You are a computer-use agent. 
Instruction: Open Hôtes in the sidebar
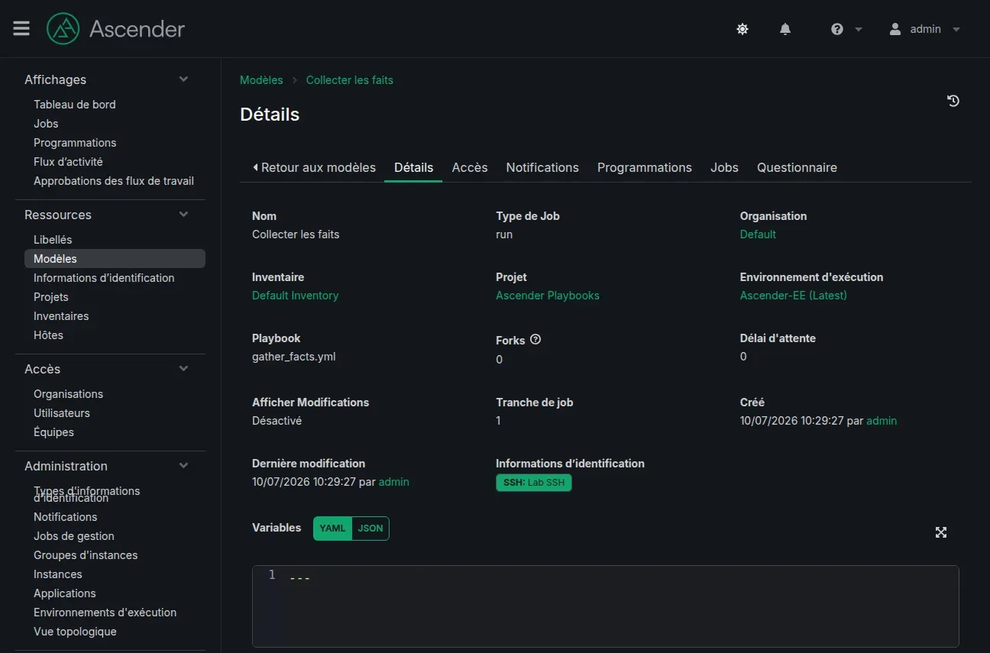(x=48, y=335)
